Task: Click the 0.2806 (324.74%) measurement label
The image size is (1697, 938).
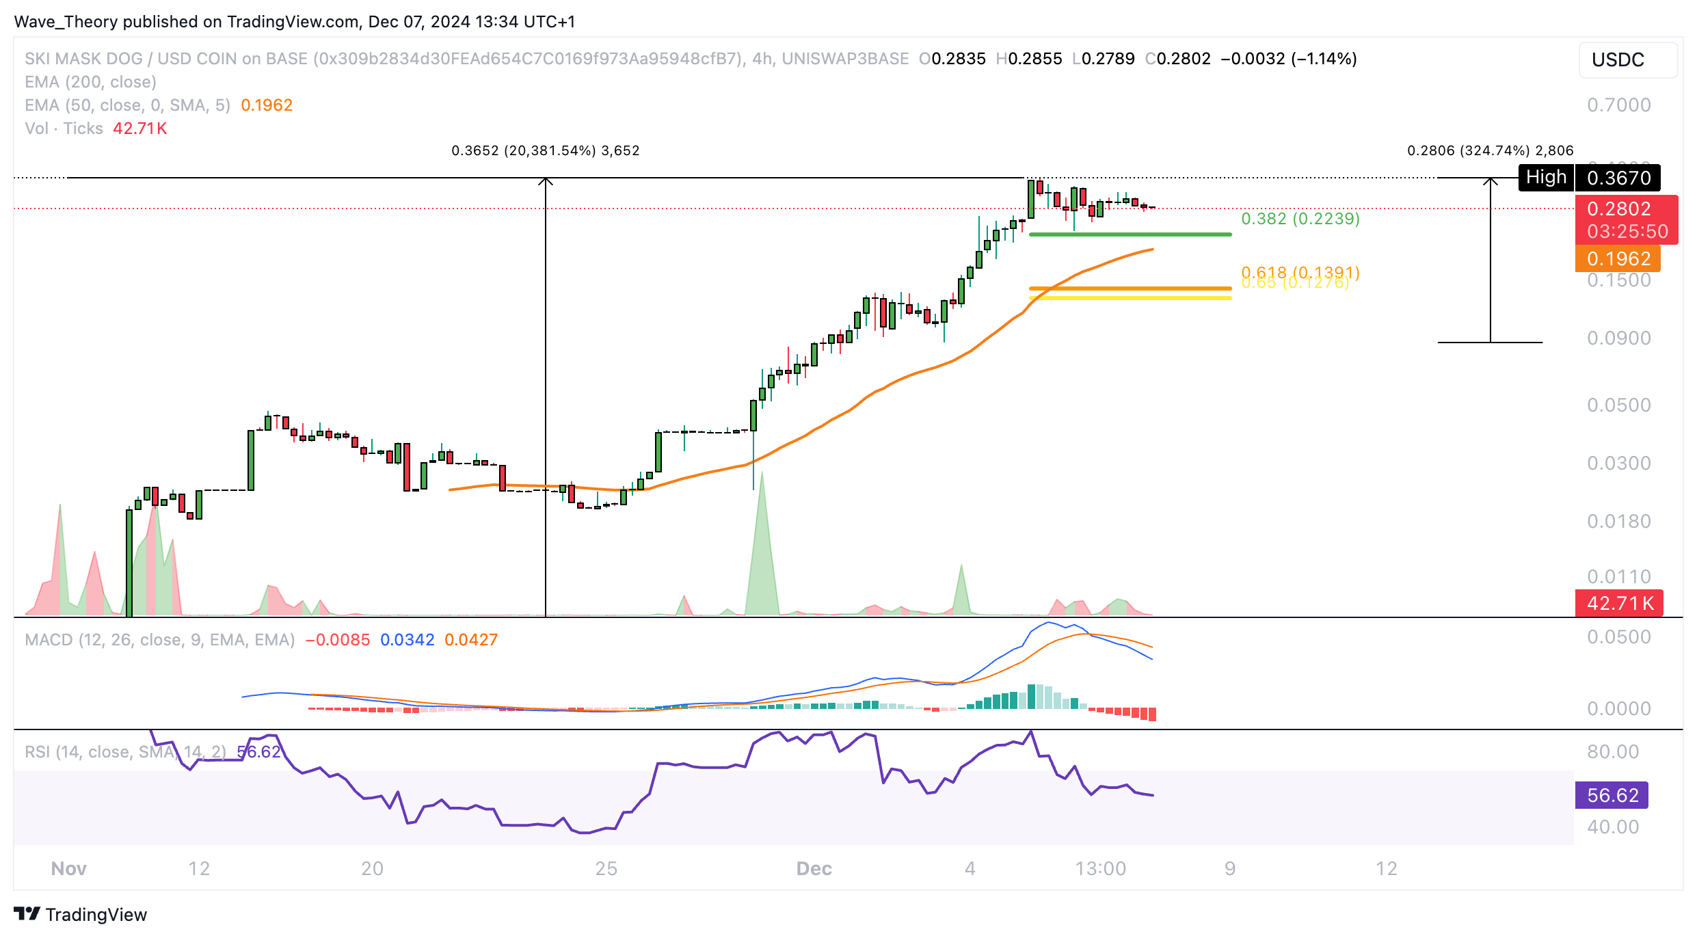Action: (x=1490, y=150)
